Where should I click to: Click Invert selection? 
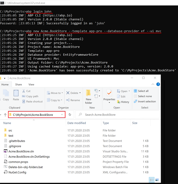coord(145,101)
